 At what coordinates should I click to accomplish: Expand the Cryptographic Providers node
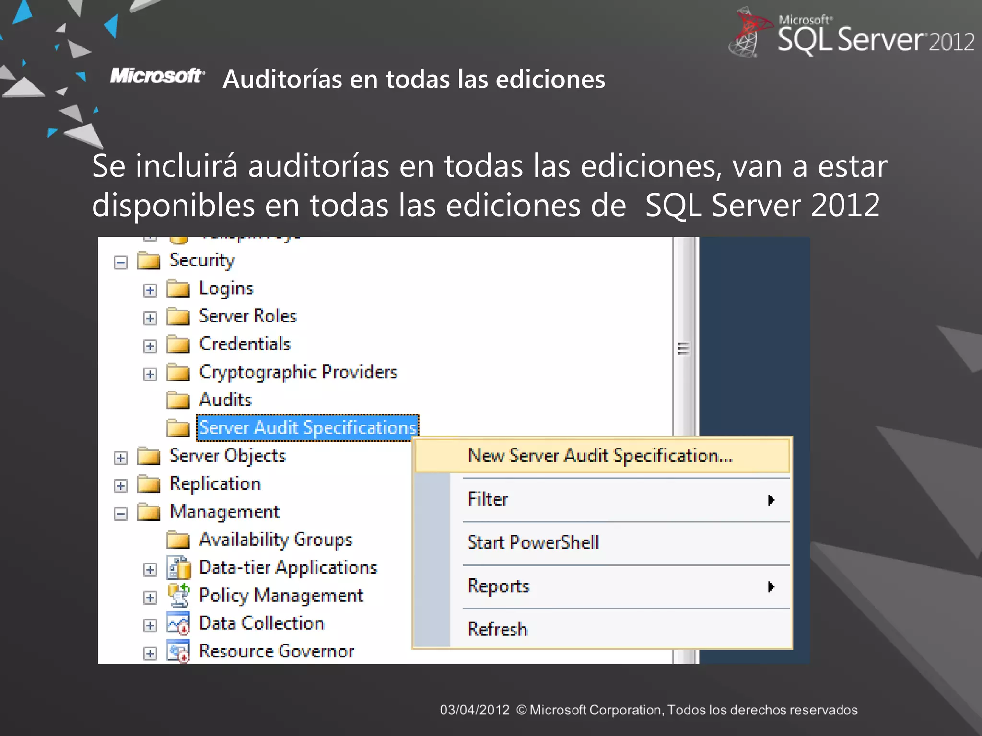[150, 374]
